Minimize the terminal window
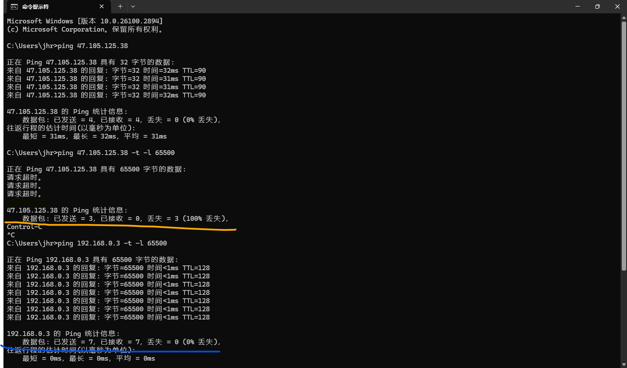The height and width of the screenshot is (368, 627). click(x=577, y=6)
